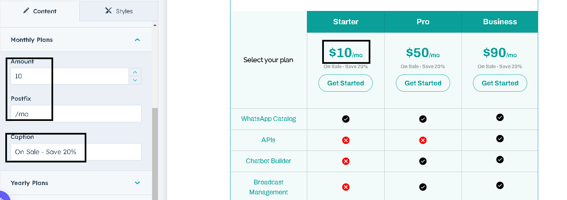Increase the Amount value with up arrow
The image size is (567, 200).
coord(135,72)
